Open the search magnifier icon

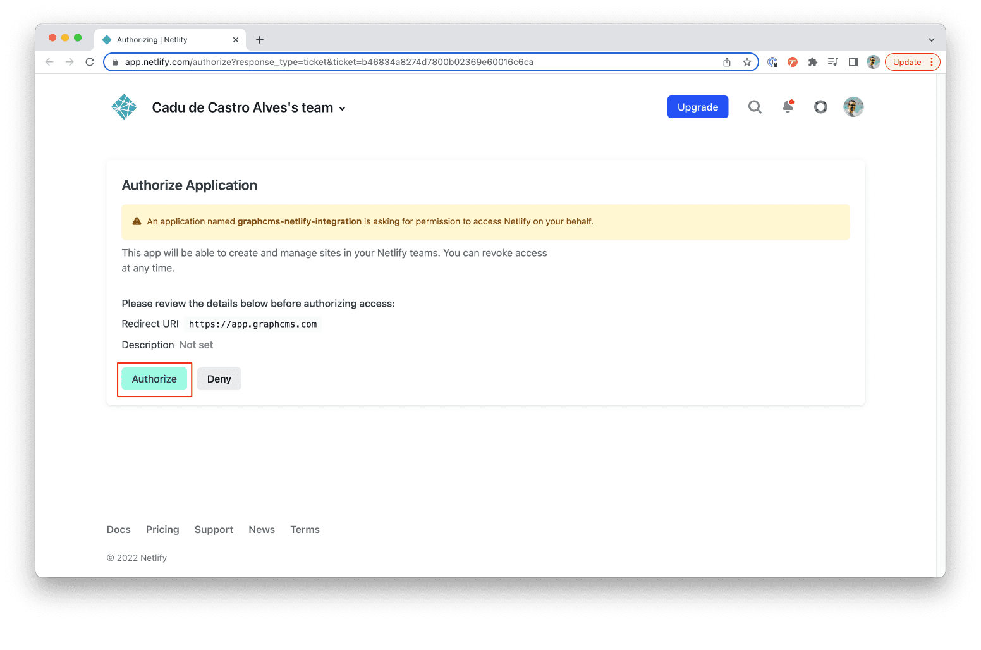click(x=755, y=107)
